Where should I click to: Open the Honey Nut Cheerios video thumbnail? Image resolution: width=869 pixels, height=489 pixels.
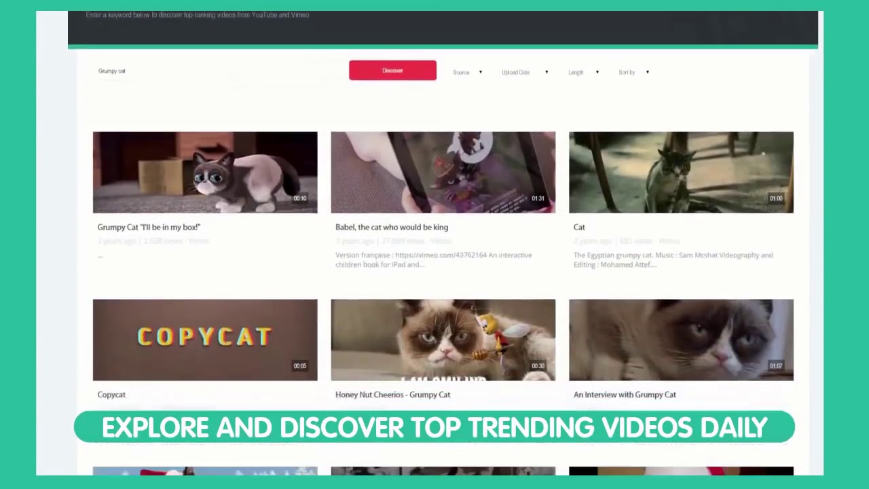point(443,340)
